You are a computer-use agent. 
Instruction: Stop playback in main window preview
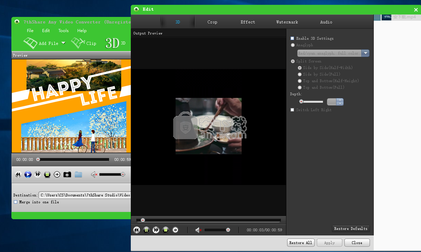click(47, 175)
